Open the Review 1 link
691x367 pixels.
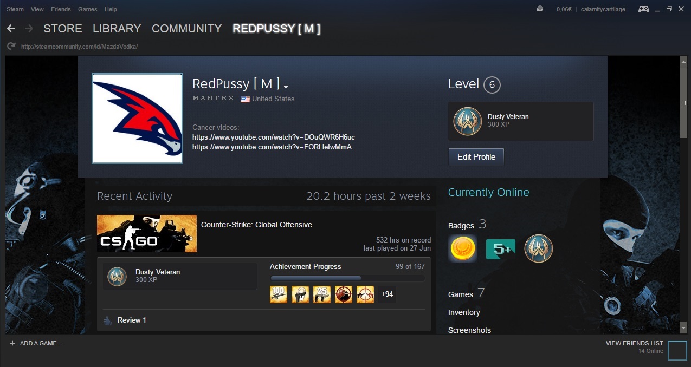[132, 320]
